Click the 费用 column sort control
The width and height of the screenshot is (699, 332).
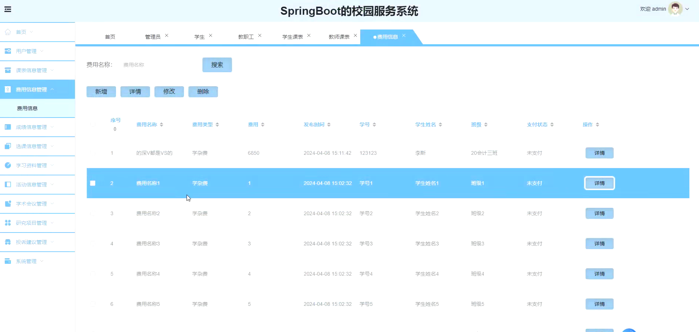(x=262, y=124)
